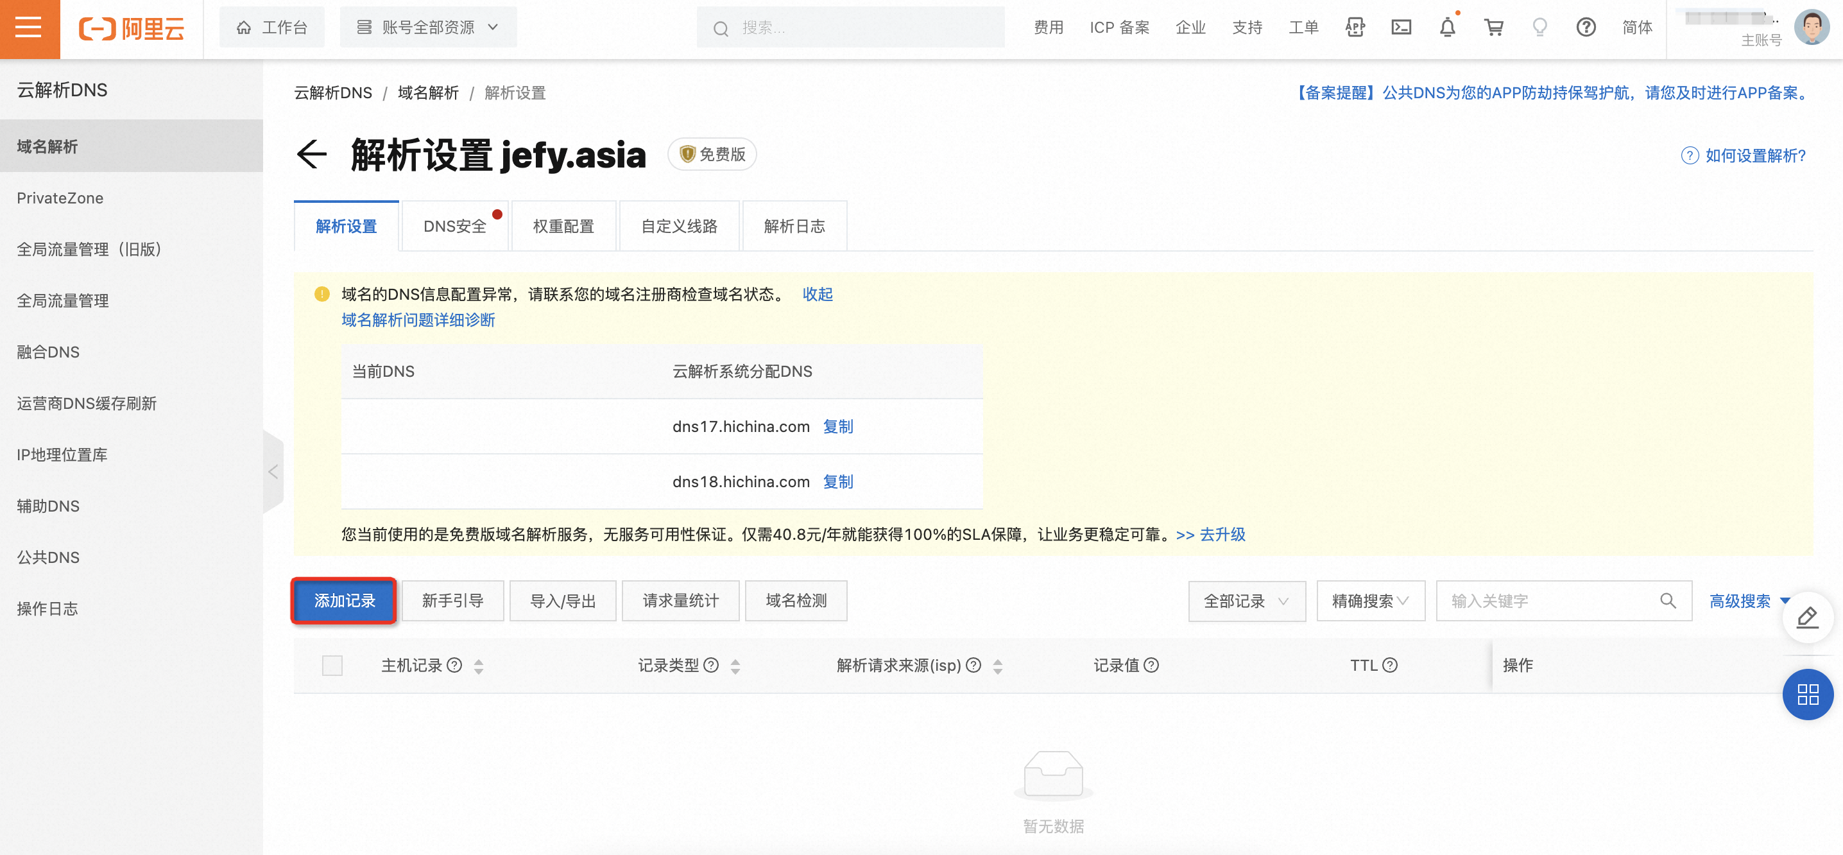
Task: Switch to DNS安全 tab
Action: 455,226
